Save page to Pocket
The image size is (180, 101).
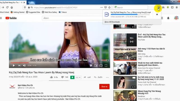pyautogui.click(x=105, y=7)
